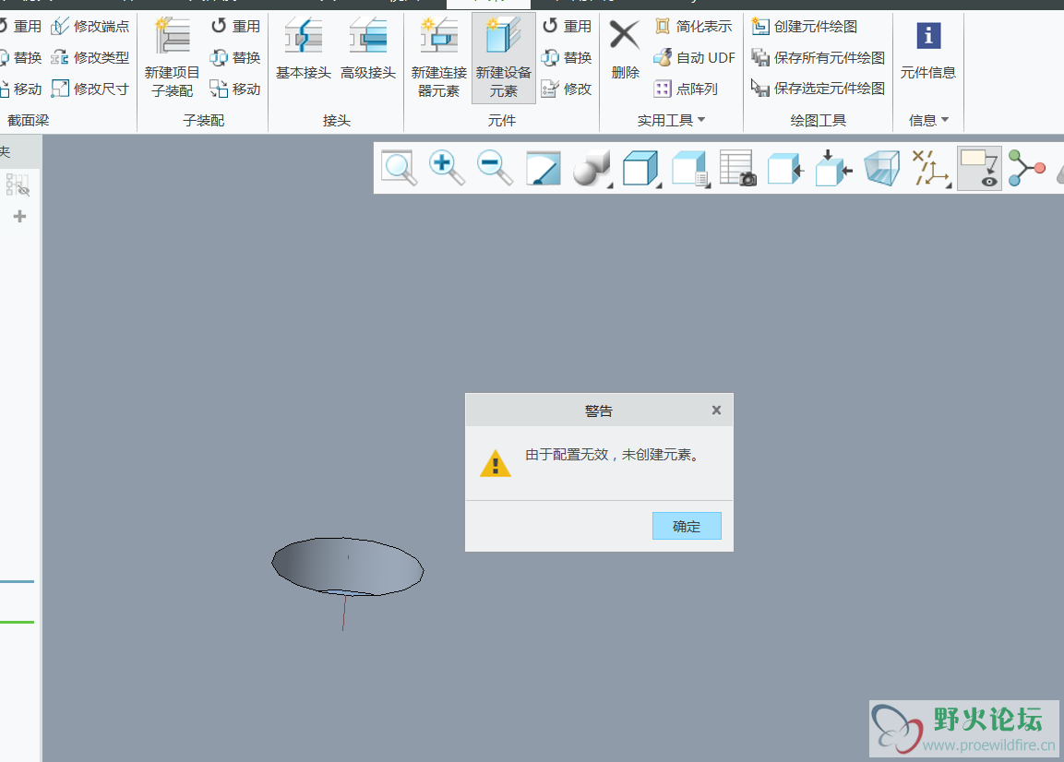Click the zoom in icon

[x=447, y=168]
